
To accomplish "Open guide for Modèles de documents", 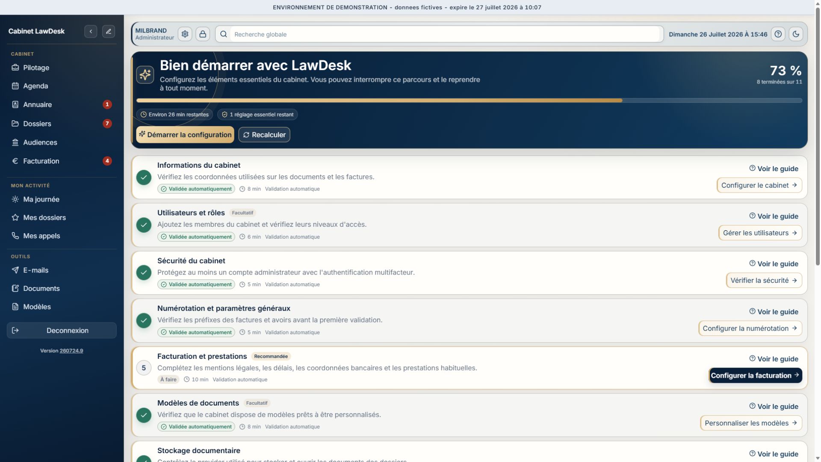I will tap(774, 406).
